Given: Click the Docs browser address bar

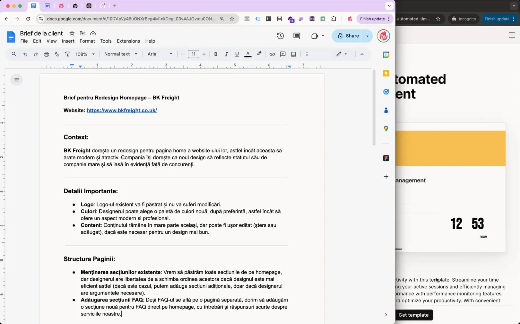Looking at the screenshot, I should point(131,19).
